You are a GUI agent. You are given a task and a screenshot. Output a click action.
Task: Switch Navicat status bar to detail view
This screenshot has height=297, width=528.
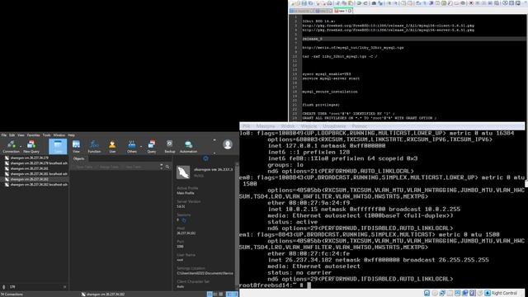[x=215, y=294]
